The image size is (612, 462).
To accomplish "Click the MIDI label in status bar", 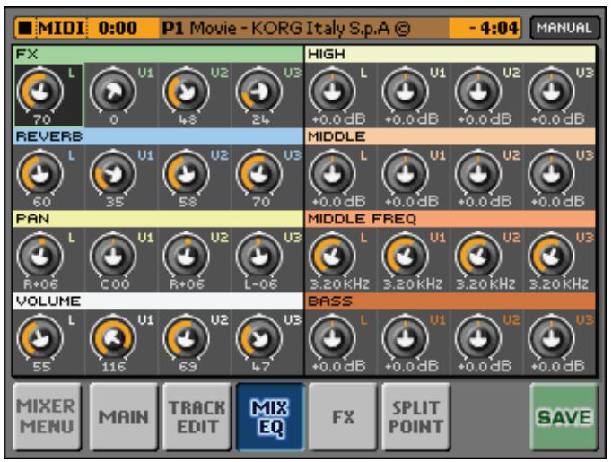I will [61, 28].
